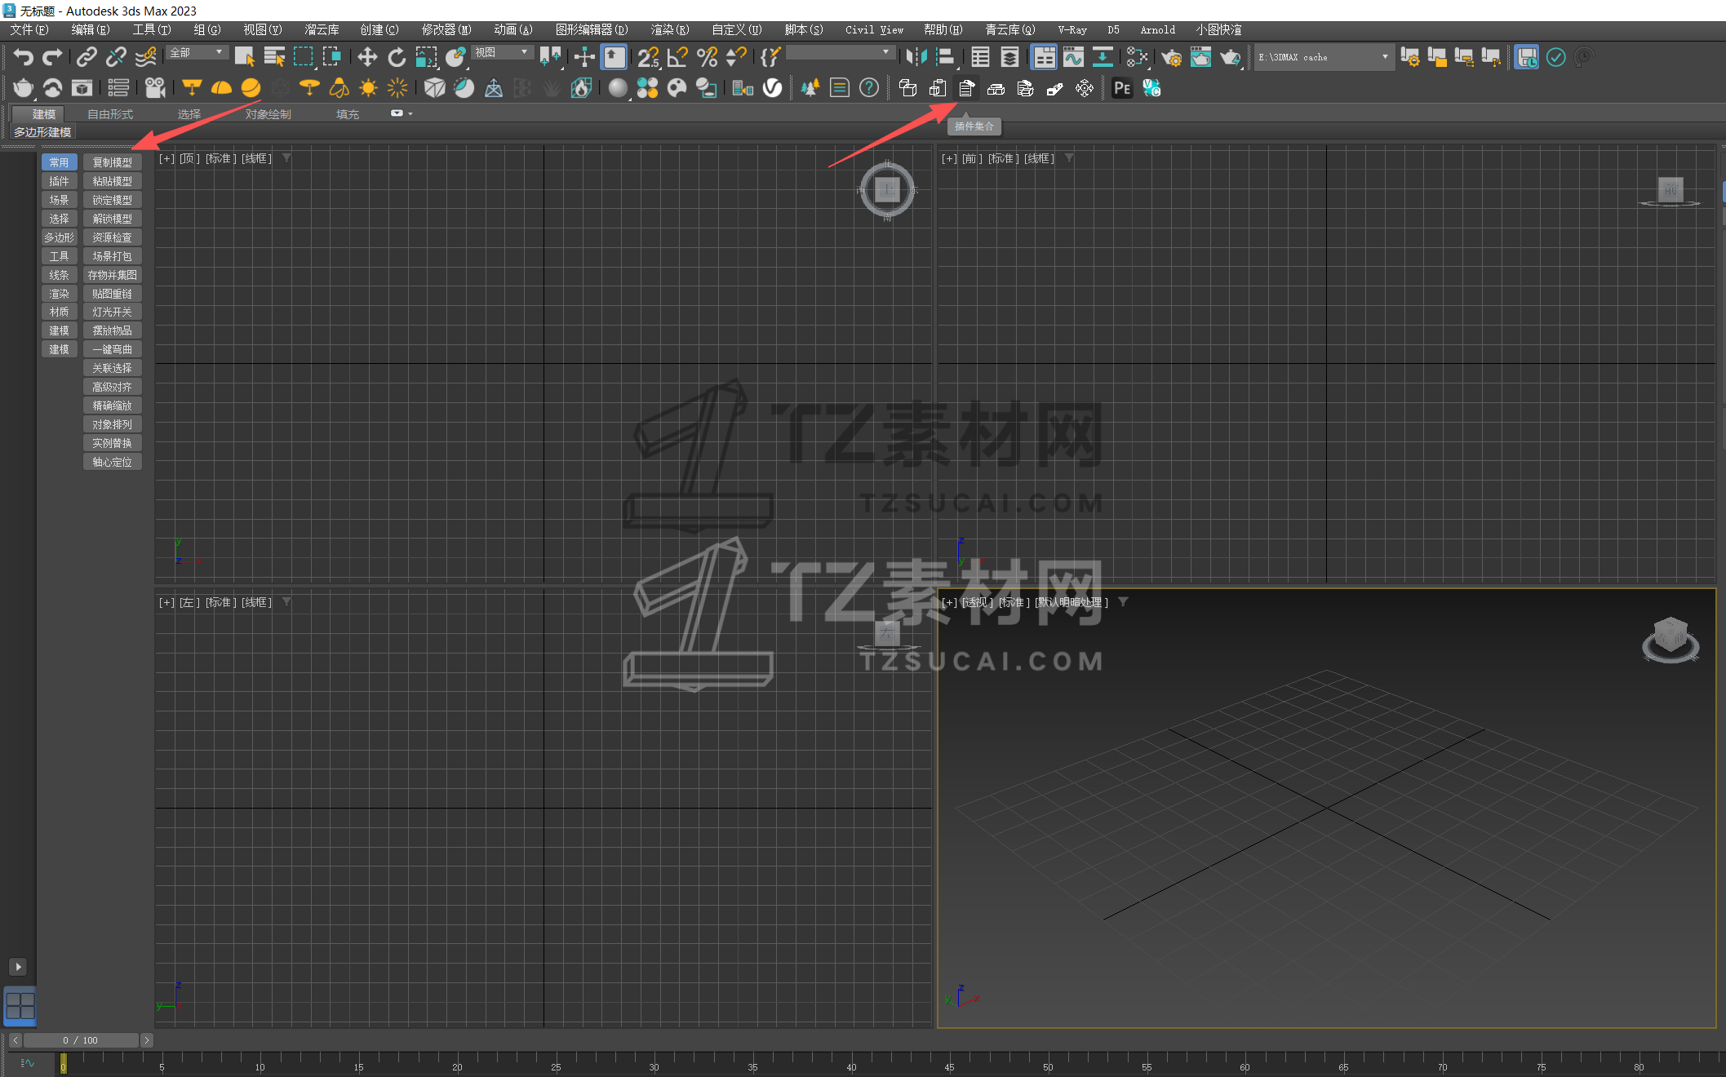1726x1077 pixels.
Task: Open the Scene Explorer icon
Action: (x=979, y=57)
